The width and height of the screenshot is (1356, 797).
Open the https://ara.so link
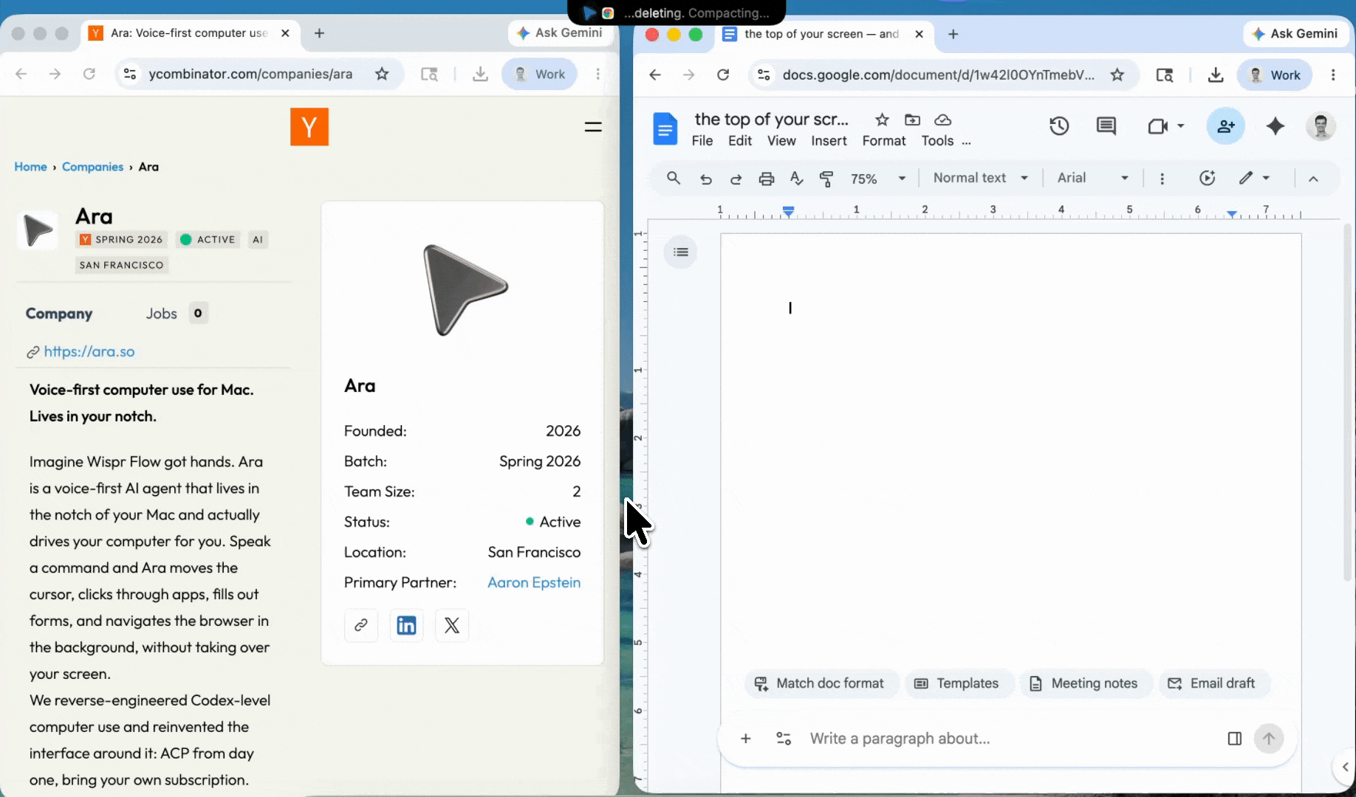tap(89, 352)
